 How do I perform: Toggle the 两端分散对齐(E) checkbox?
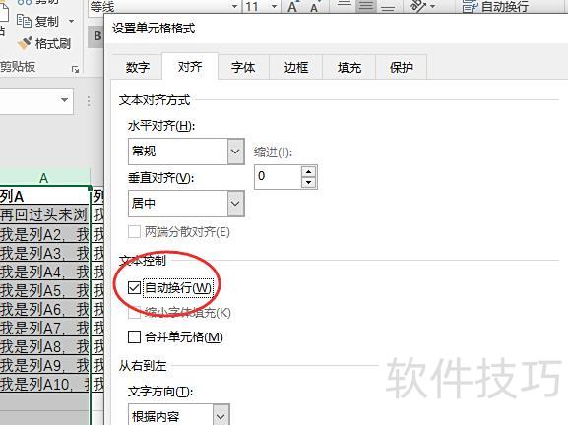(x=135, y=232)
